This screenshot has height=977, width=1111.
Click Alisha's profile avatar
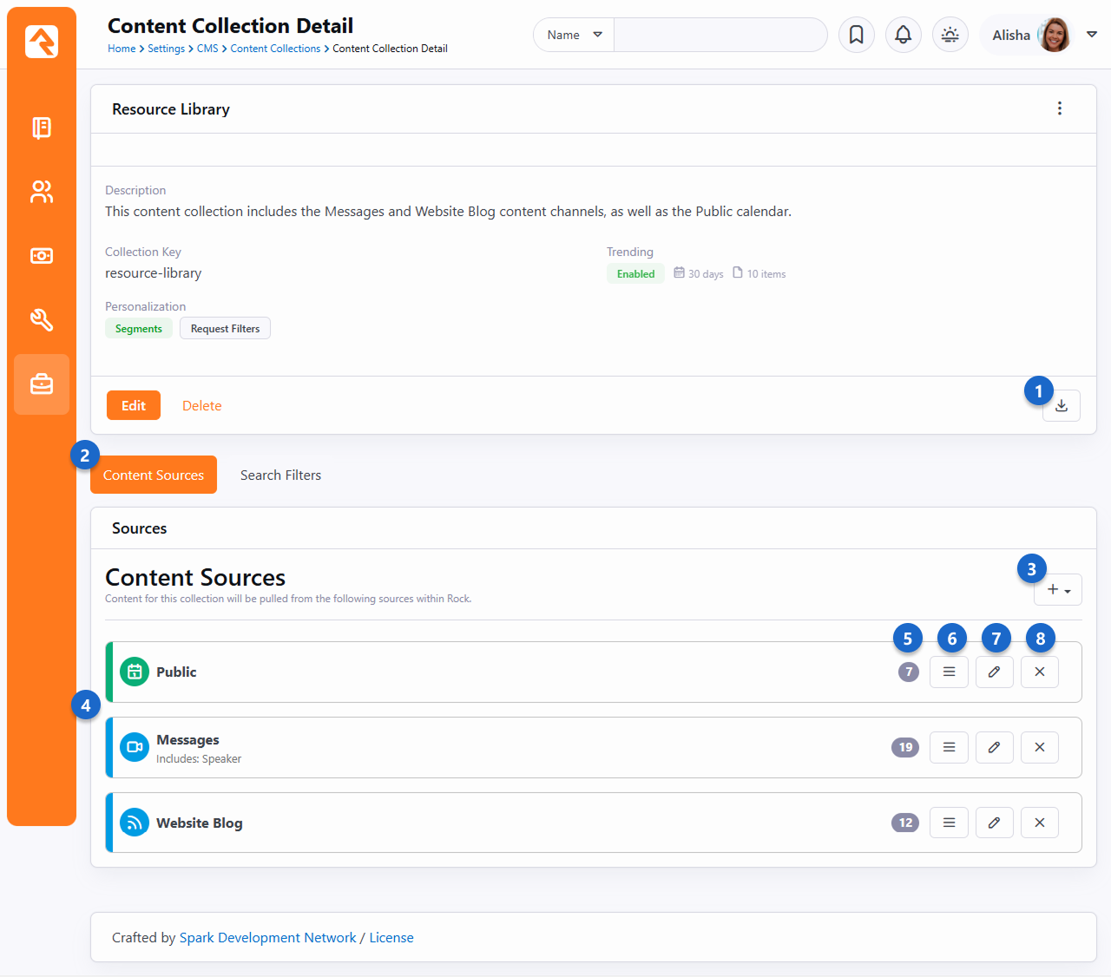[1055, 35]
